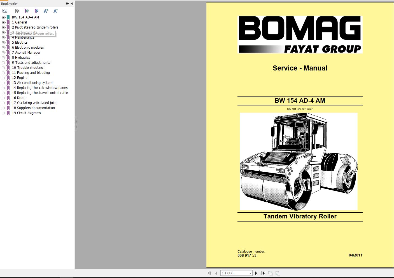Open the 1 General bookmark
394x278 pixels.
pyautogui.click(x=19, y=22)
